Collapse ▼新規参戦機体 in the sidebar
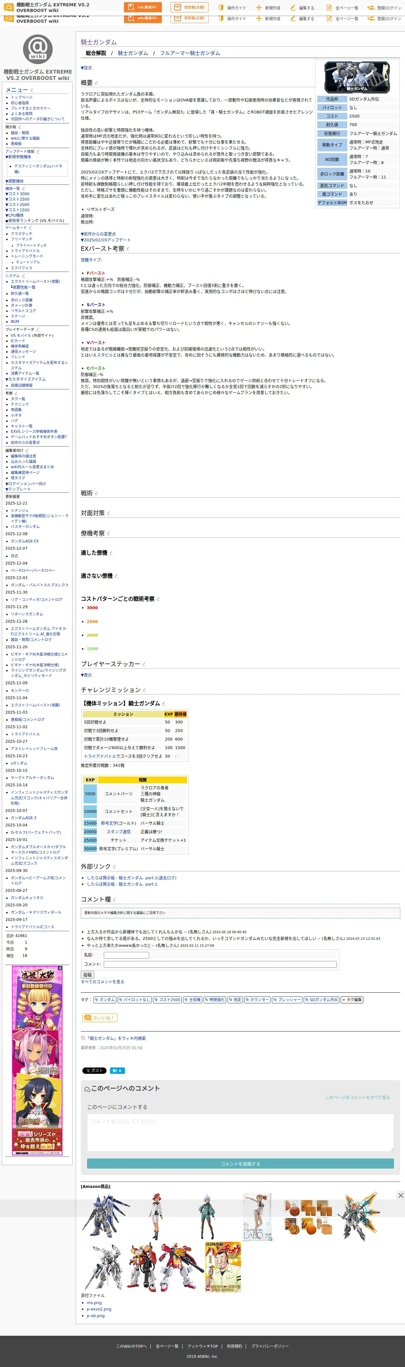The width and height of the screenshot is (405, 1367). 18,157
